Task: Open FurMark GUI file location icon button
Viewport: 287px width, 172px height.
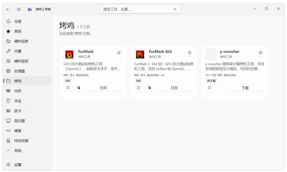Action: (x=149, y=88)
